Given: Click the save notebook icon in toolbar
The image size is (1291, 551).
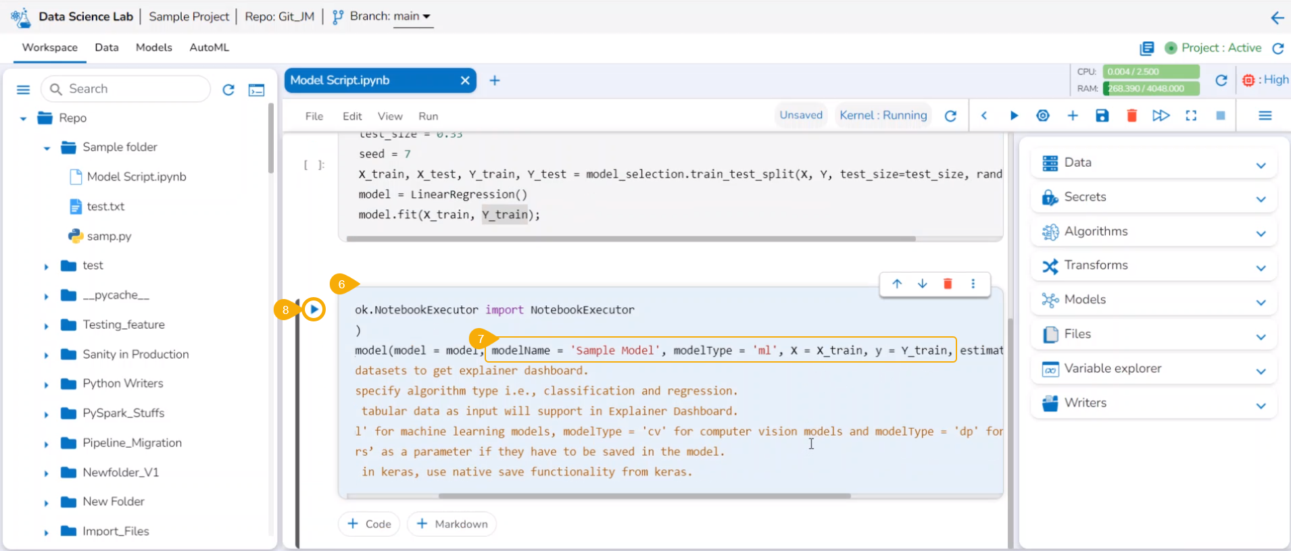Looking at the screenshot, I should (x=1102, y=115).
